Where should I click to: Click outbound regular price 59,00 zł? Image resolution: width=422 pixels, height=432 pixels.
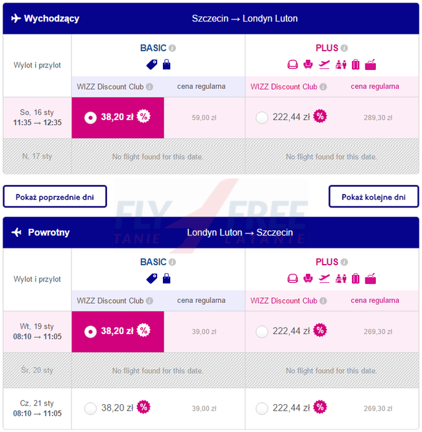pyautogui.click(x=204, y=118)
